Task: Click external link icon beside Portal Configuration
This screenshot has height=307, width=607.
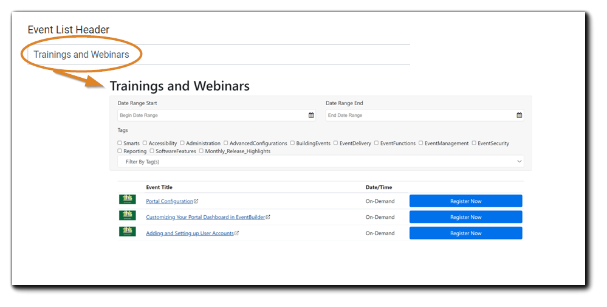Action: (x=196, y=201)
